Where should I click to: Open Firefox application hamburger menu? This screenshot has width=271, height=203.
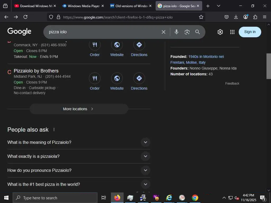coord(265,17)
